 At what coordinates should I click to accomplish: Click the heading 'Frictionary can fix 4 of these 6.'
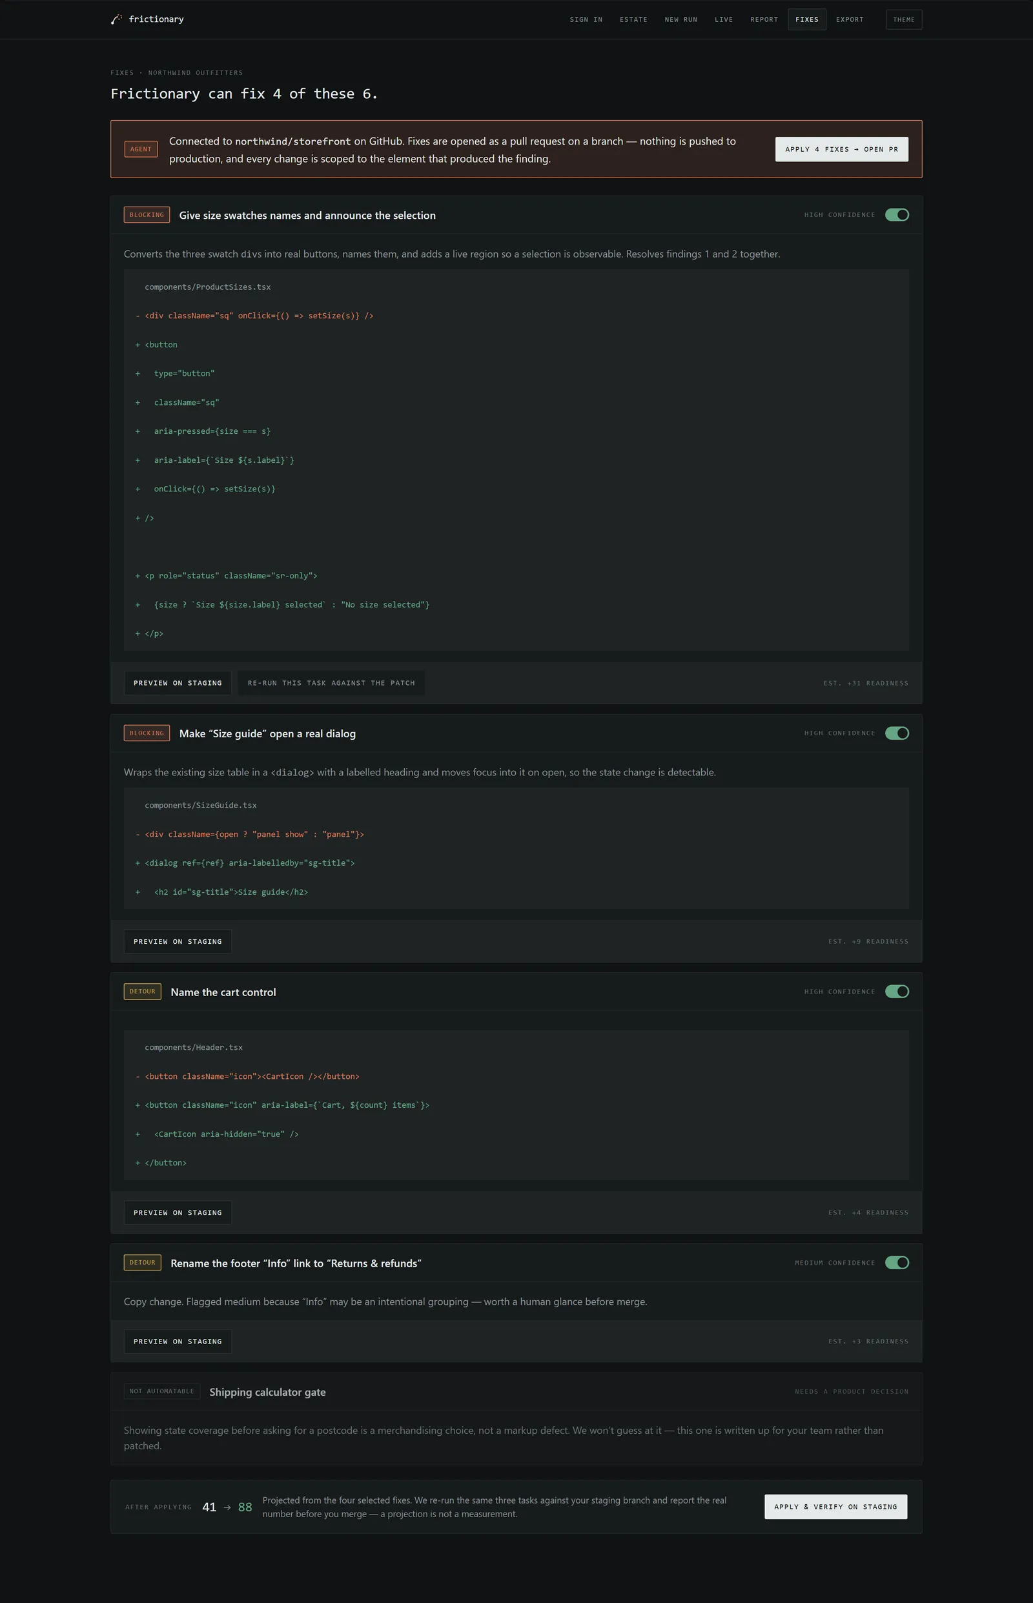tap(244, 94)
